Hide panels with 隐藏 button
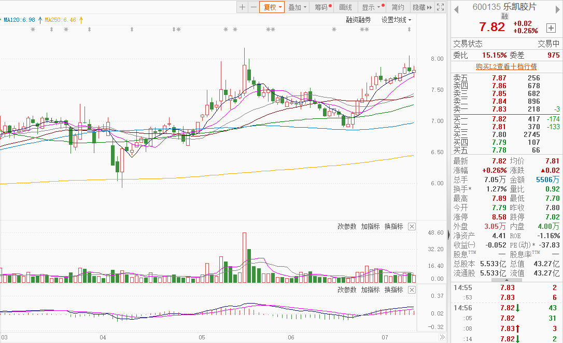The image size is (563, 343). [x=422, y=7]
